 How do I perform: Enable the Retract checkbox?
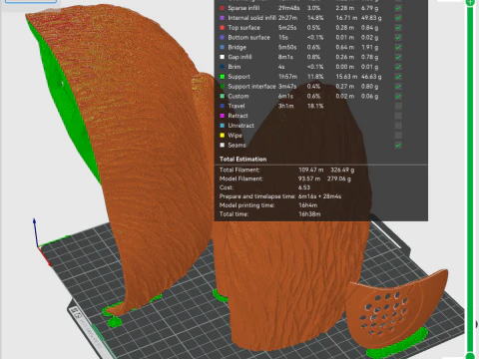(398, 116)
